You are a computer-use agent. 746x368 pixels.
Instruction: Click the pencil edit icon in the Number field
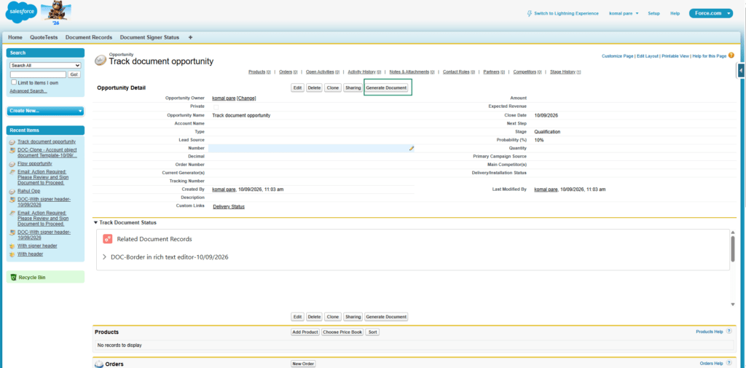pyautogui.click(x=412, y=149)
